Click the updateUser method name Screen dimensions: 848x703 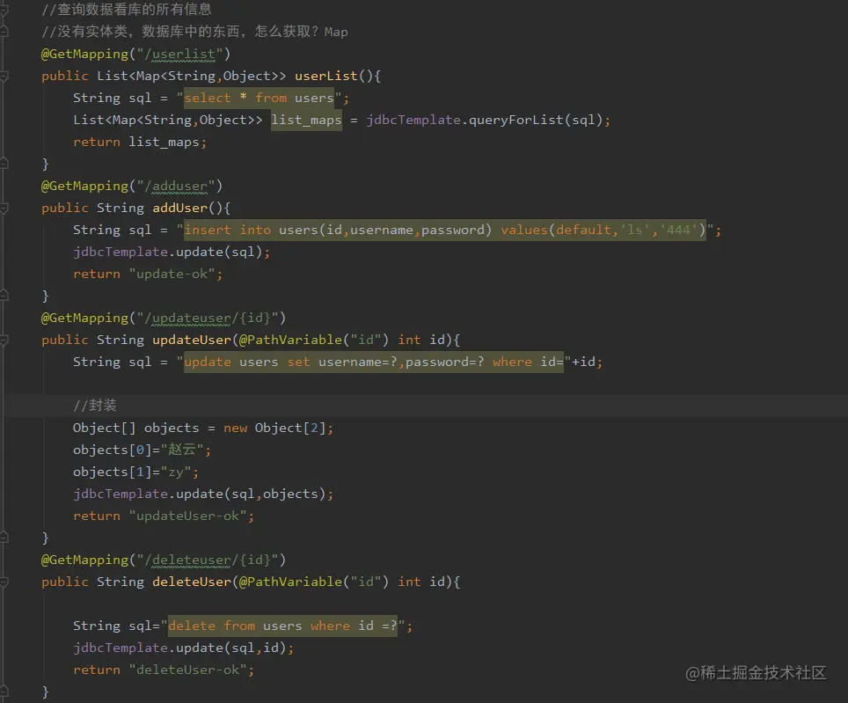pyautogui.click(x=192, y=340)
